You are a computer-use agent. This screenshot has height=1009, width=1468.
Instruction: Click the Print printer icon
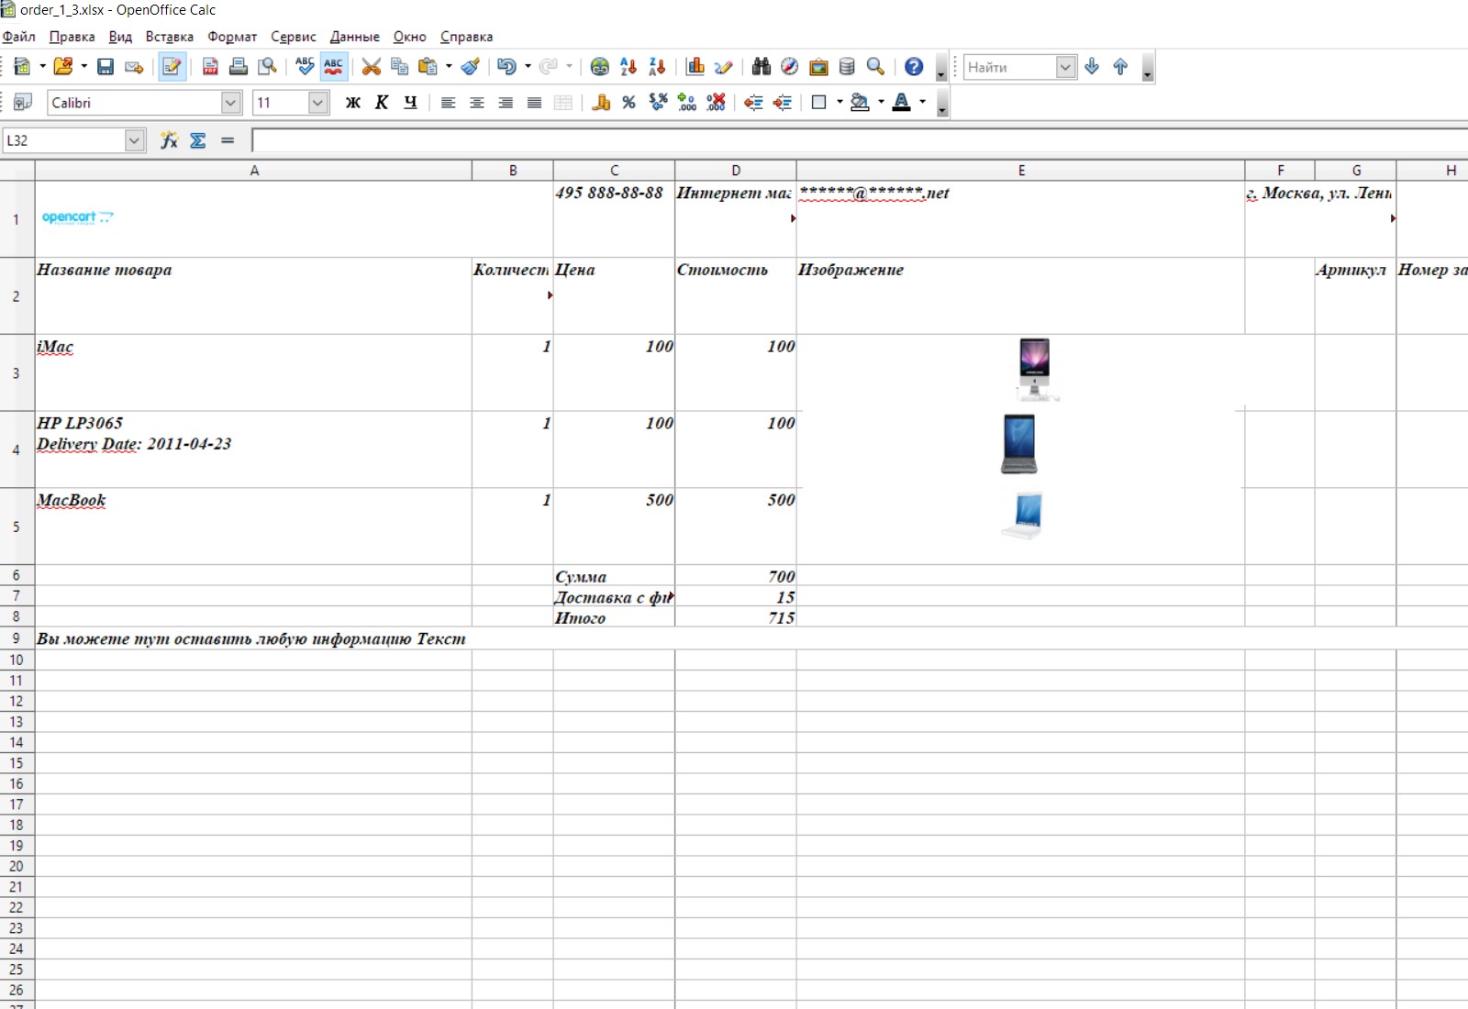coord(239,67)
